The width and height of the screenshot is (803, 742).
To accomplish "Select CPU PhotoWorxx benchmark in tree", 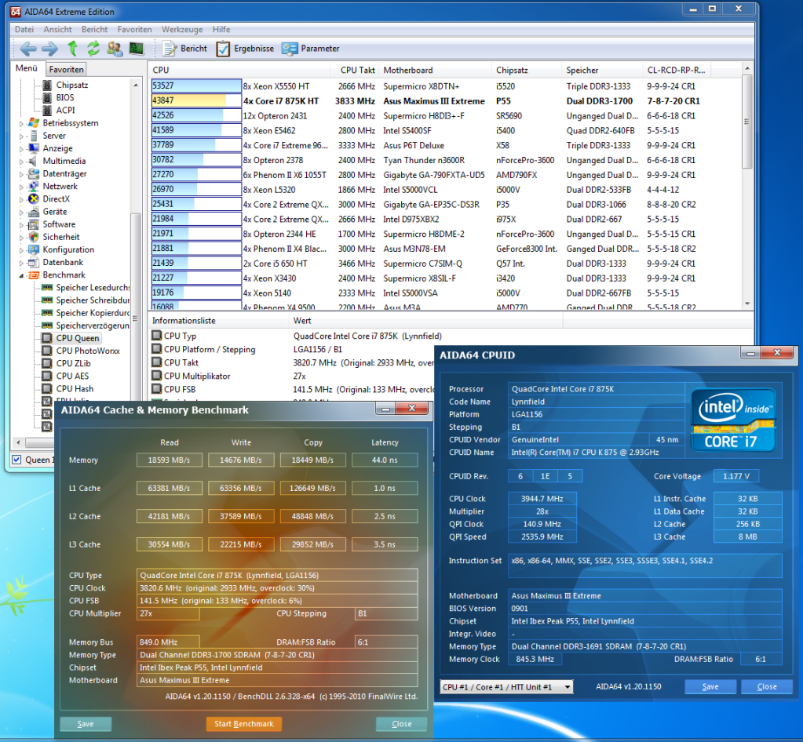I will pos(87,351).
